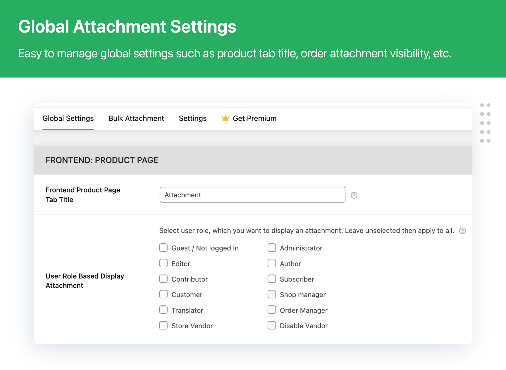Image resolution: width=506 pixels, height=370 pixels.
Task: Enable the Subscriber checkbox
Action: (272, 279)
